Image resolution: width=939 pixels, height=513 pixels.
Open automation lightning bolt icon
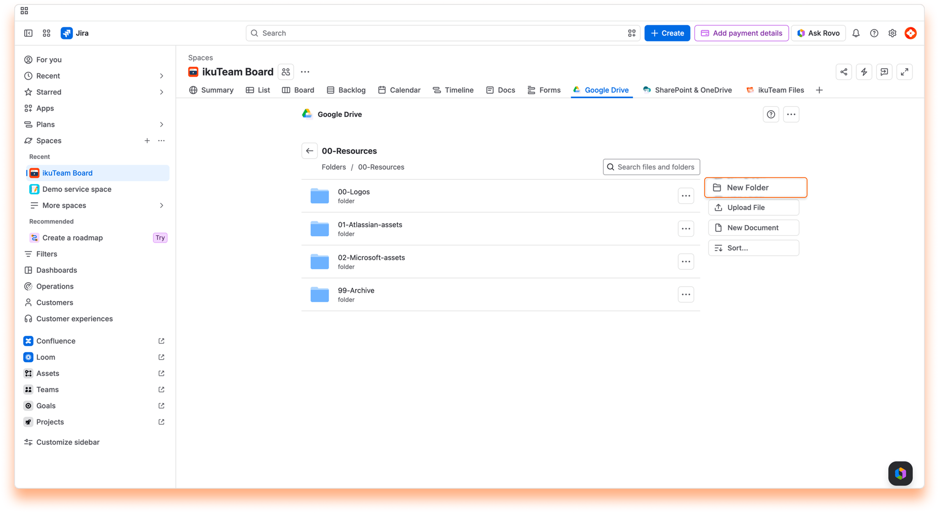pos(864,72)
